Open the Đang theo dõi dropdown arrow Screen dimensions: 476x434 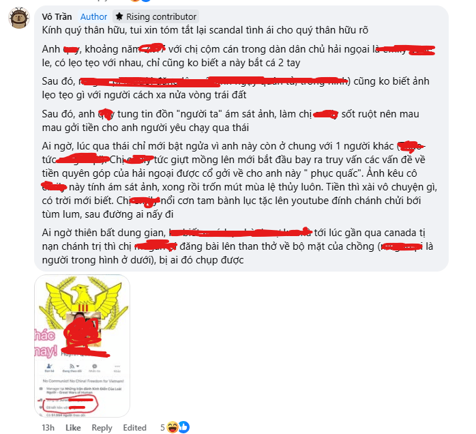[x=78, y=366]
